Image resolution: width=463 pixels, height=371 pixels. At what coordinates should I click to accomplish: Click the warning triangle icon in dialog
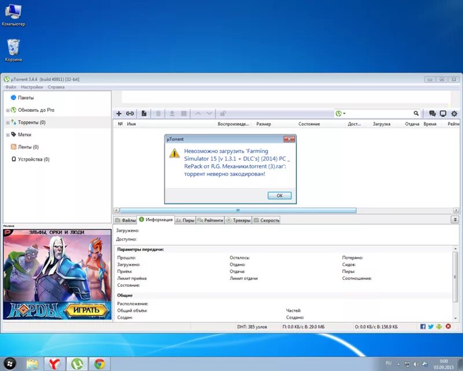click(174, 153)
